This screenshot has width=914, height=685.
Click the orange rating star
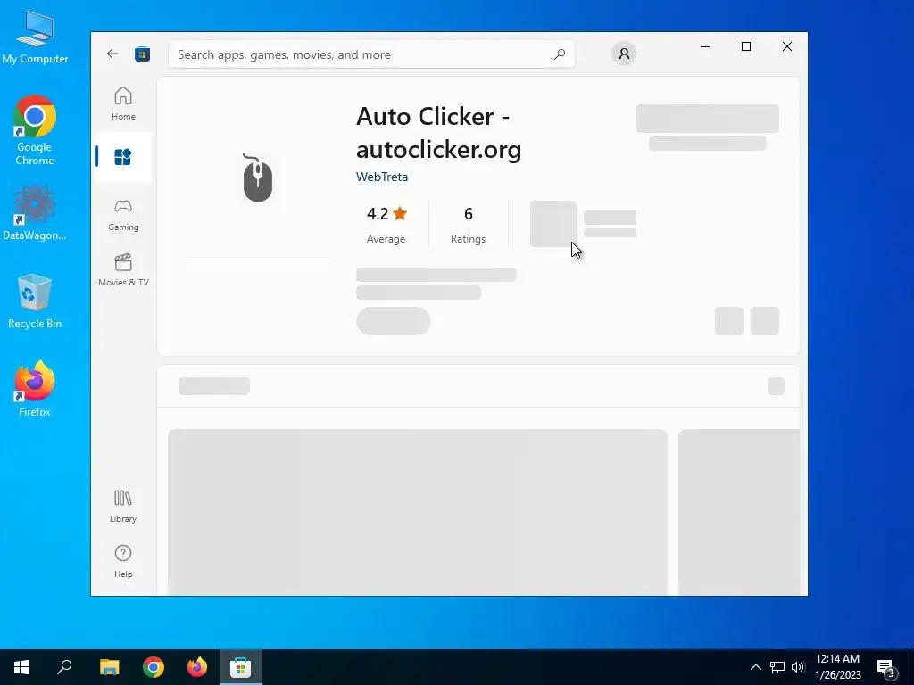coord(400,213)
